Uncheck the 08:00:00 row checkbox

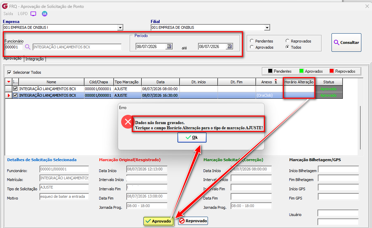15,89
